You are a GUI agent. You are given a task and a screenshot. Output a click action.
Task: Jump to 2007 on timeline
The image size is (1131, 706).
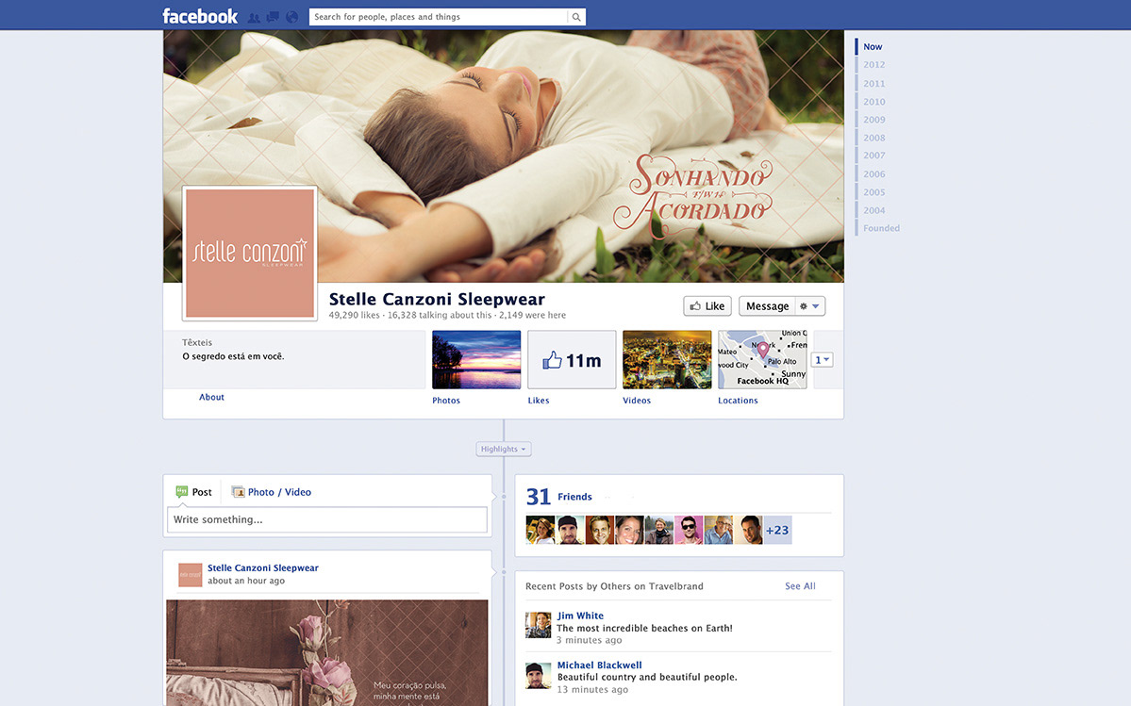coord(874,156)
